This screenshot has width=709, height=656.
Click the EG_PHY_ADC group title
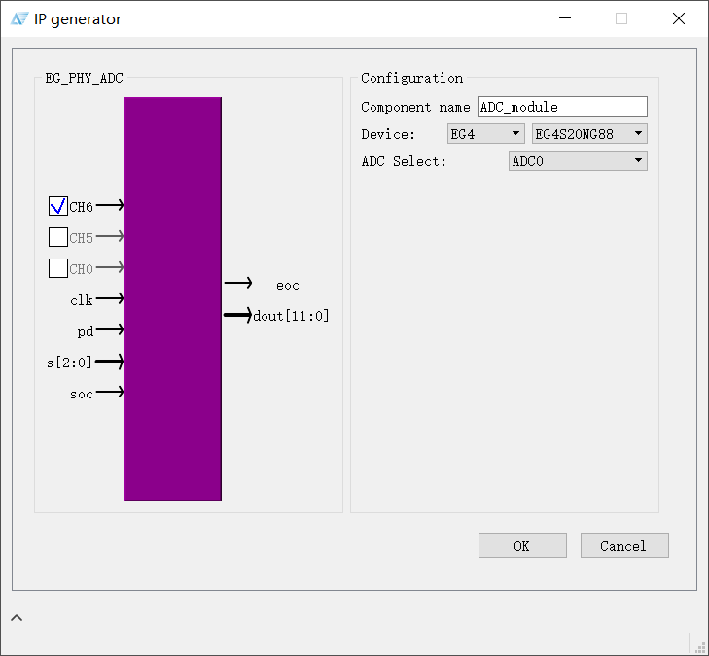pos(84,78)
